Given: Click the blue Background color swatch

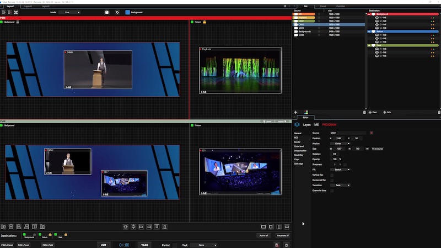Looking at the screenshot, I should click(x=127, y=12).
